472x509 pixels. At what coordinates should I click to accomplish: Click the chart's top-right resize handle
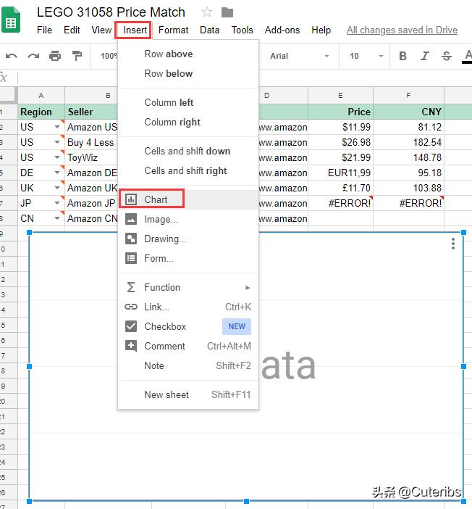463,233
